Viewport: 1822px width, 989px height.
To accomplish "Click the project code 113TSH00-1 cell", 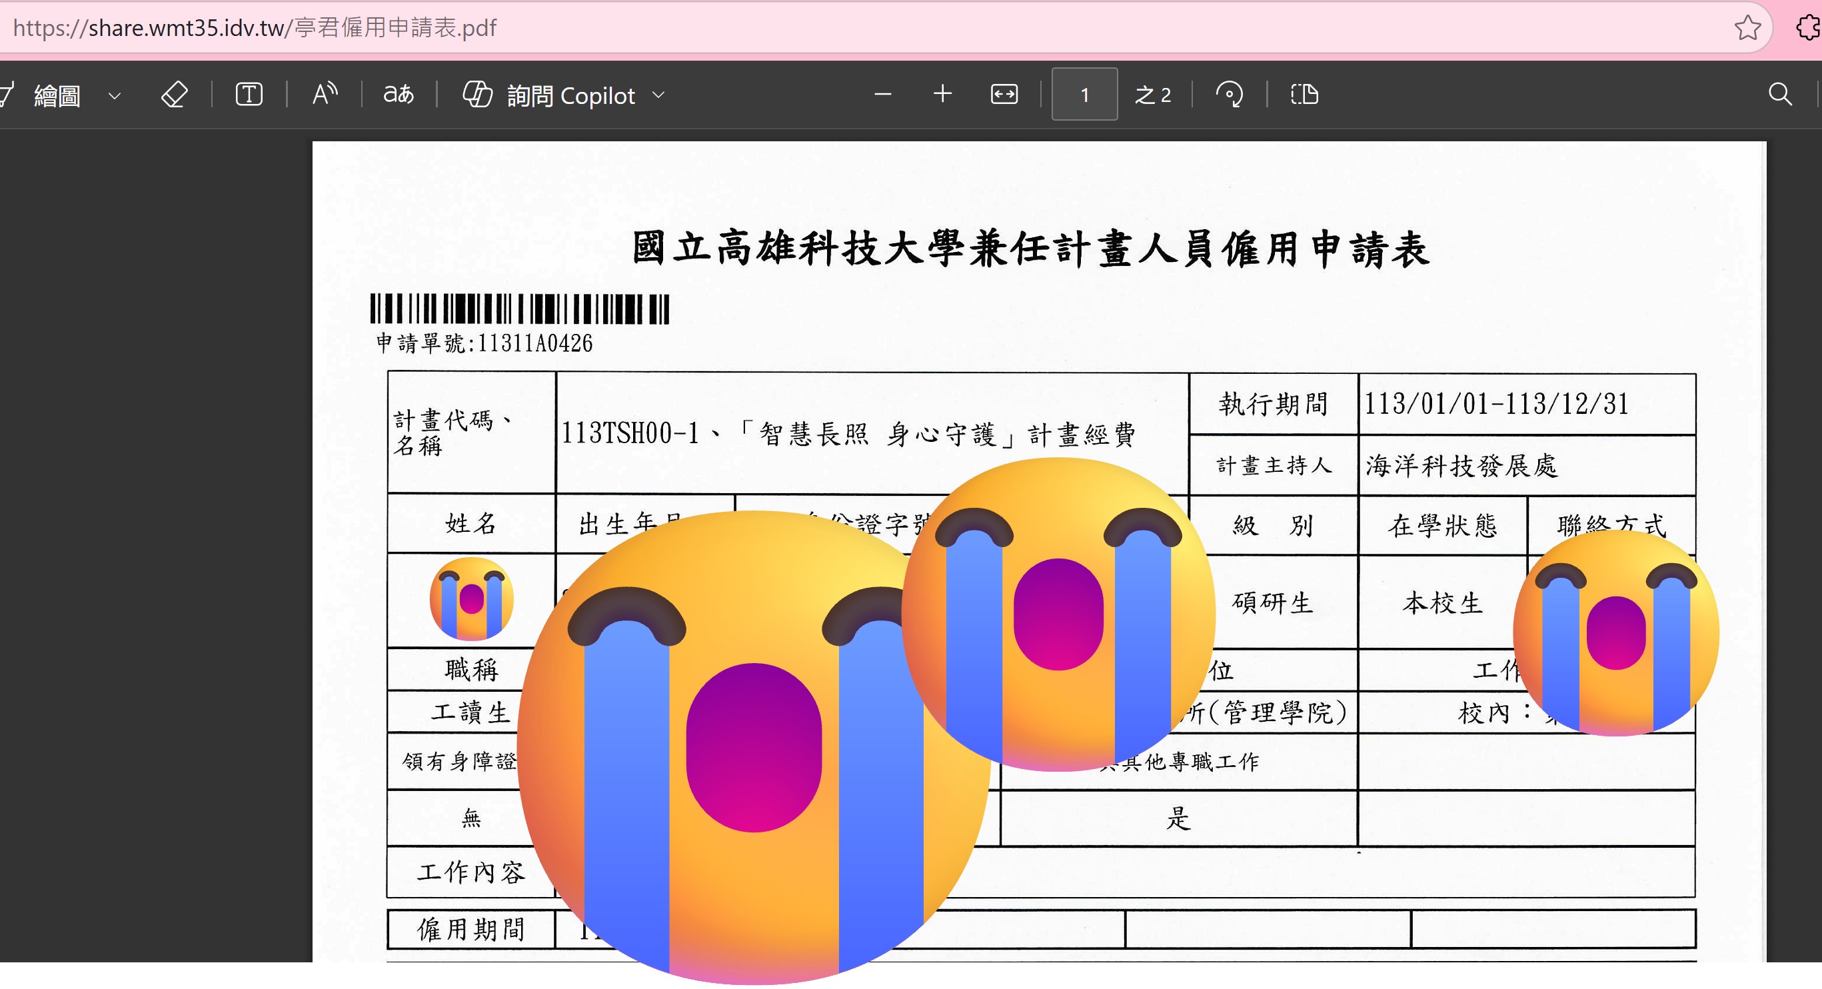I will coord(872,433).
